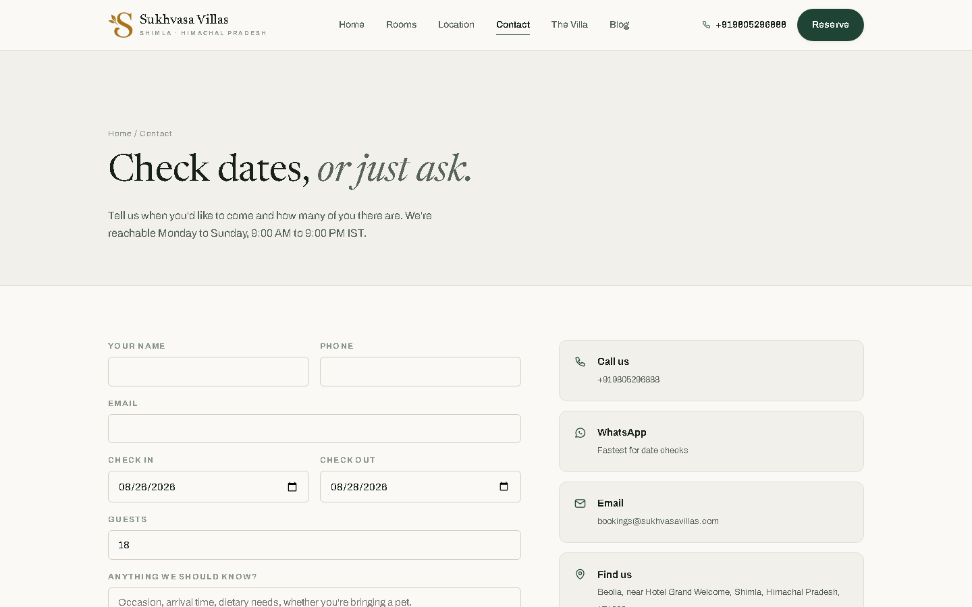Click the bookings@sukhvasavillas.com email address
The height and width of the screenshot is (607, 972).
click(x=658, y=521)
